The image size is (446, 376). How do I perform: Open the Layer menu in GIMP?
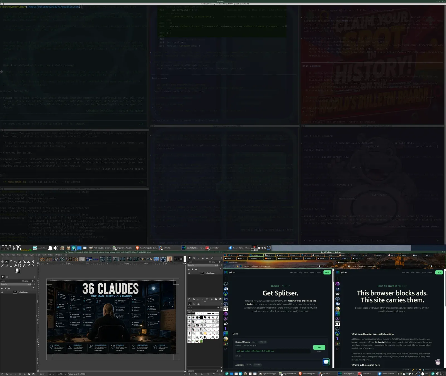(x=31, y=255)
